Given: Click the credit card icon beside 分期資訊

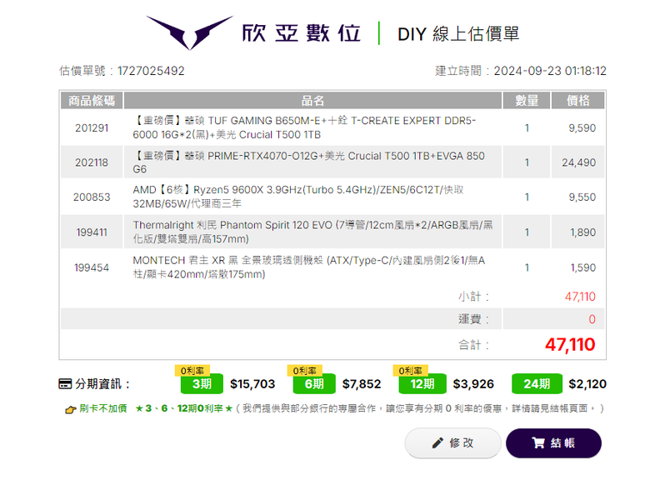Looking at the screenshot, I should 65,384.
